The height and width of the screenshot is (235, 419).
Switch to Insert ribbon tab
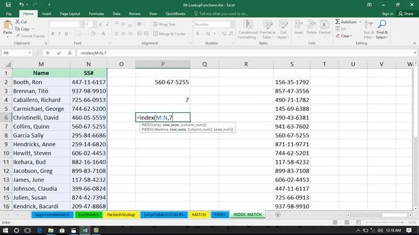(46, 14)
